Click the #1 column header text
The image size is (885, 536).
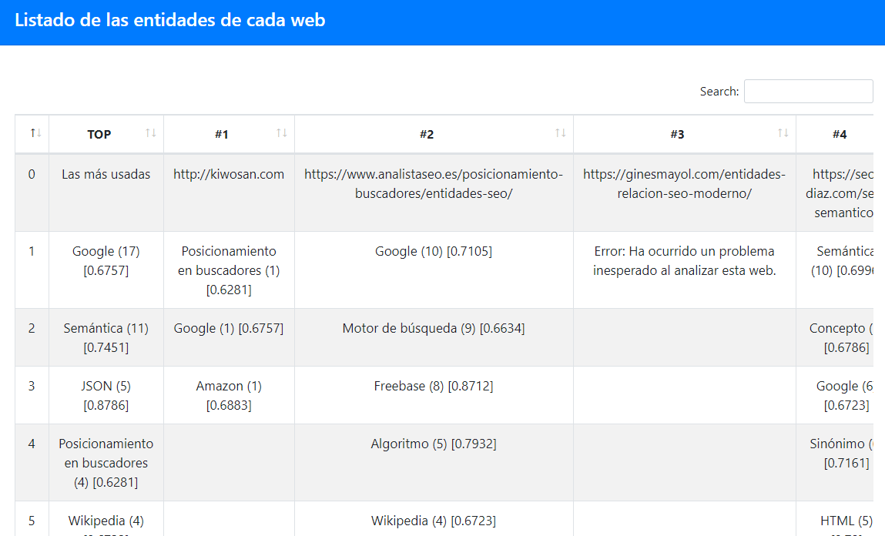click(x=221, y=134)
